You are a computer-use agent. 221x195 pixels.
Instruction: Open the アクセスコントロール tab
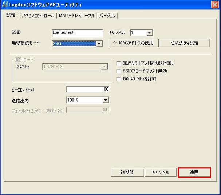coord(38,16)
